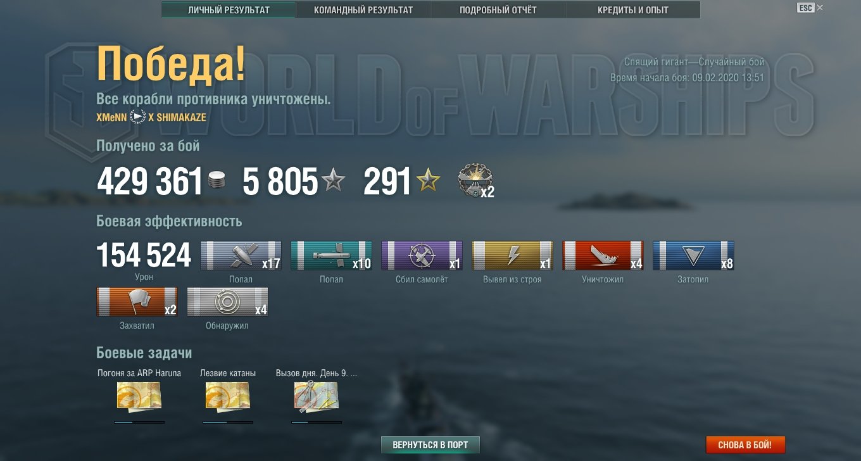Click the spotted ribbon x4

click(227, 302)
